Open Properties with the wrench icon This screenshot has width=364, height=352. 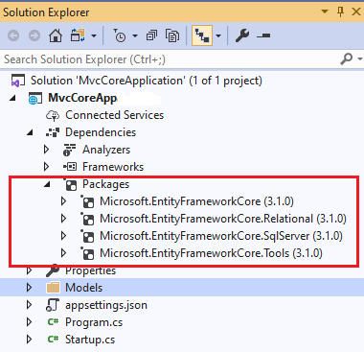point(242,35)
